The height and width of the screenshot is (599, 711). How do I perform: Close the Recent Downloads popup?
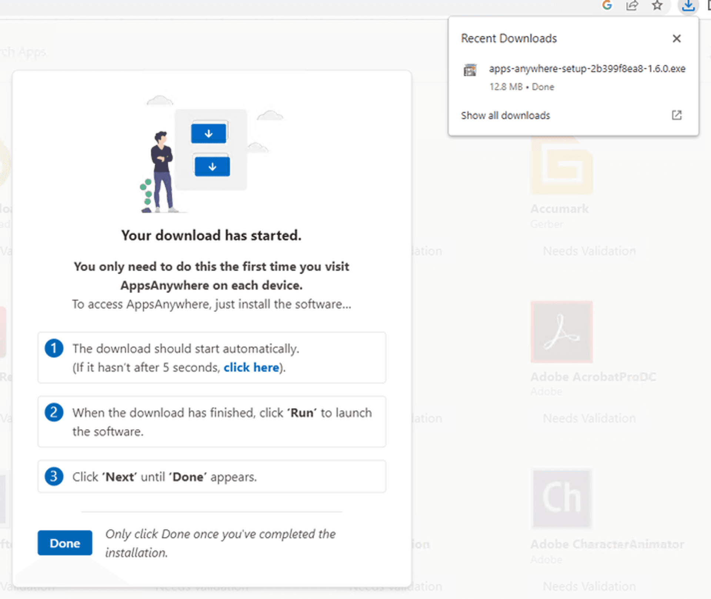click(677, 39)
